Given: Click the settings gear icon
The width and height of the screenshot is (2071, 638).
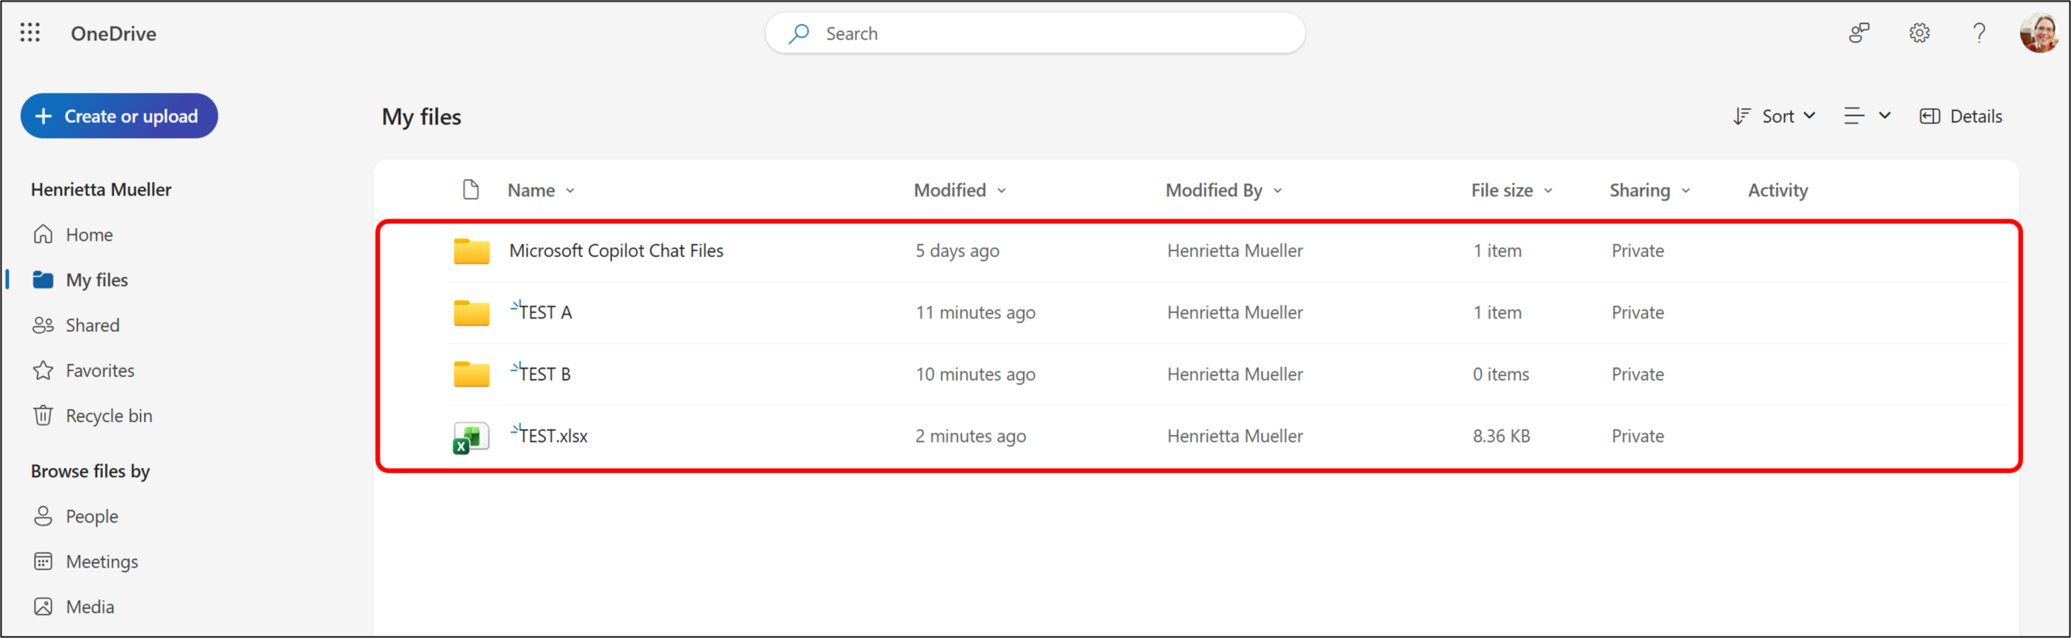Looking at the screenshot, I should pyautogui.click(x=1919, y=33).
